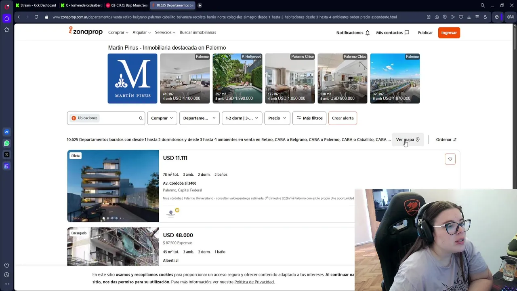Open the 338 m2 USD 900.000 listing
517x291 pixels.
343,78
